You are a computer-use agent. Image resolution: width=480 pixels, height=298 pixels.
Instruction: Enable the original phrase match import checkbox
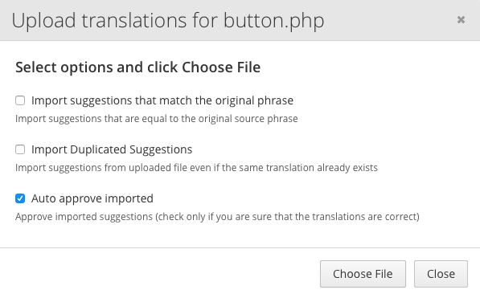pos(20,100)
